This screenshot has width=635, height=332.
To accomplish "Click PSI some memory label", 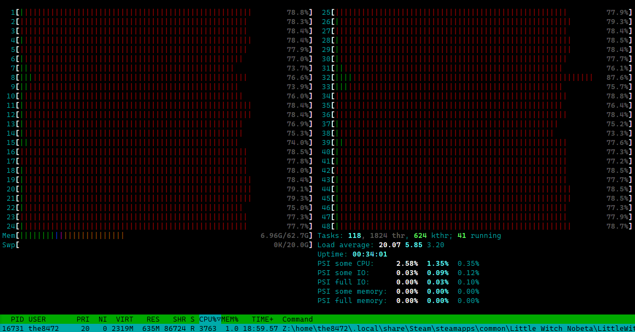I will pos(353,292).
